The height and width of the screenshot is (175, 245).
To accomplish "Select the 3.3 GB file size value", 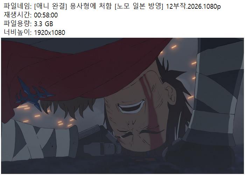I will pyautogui.click(x=44, y=24).
